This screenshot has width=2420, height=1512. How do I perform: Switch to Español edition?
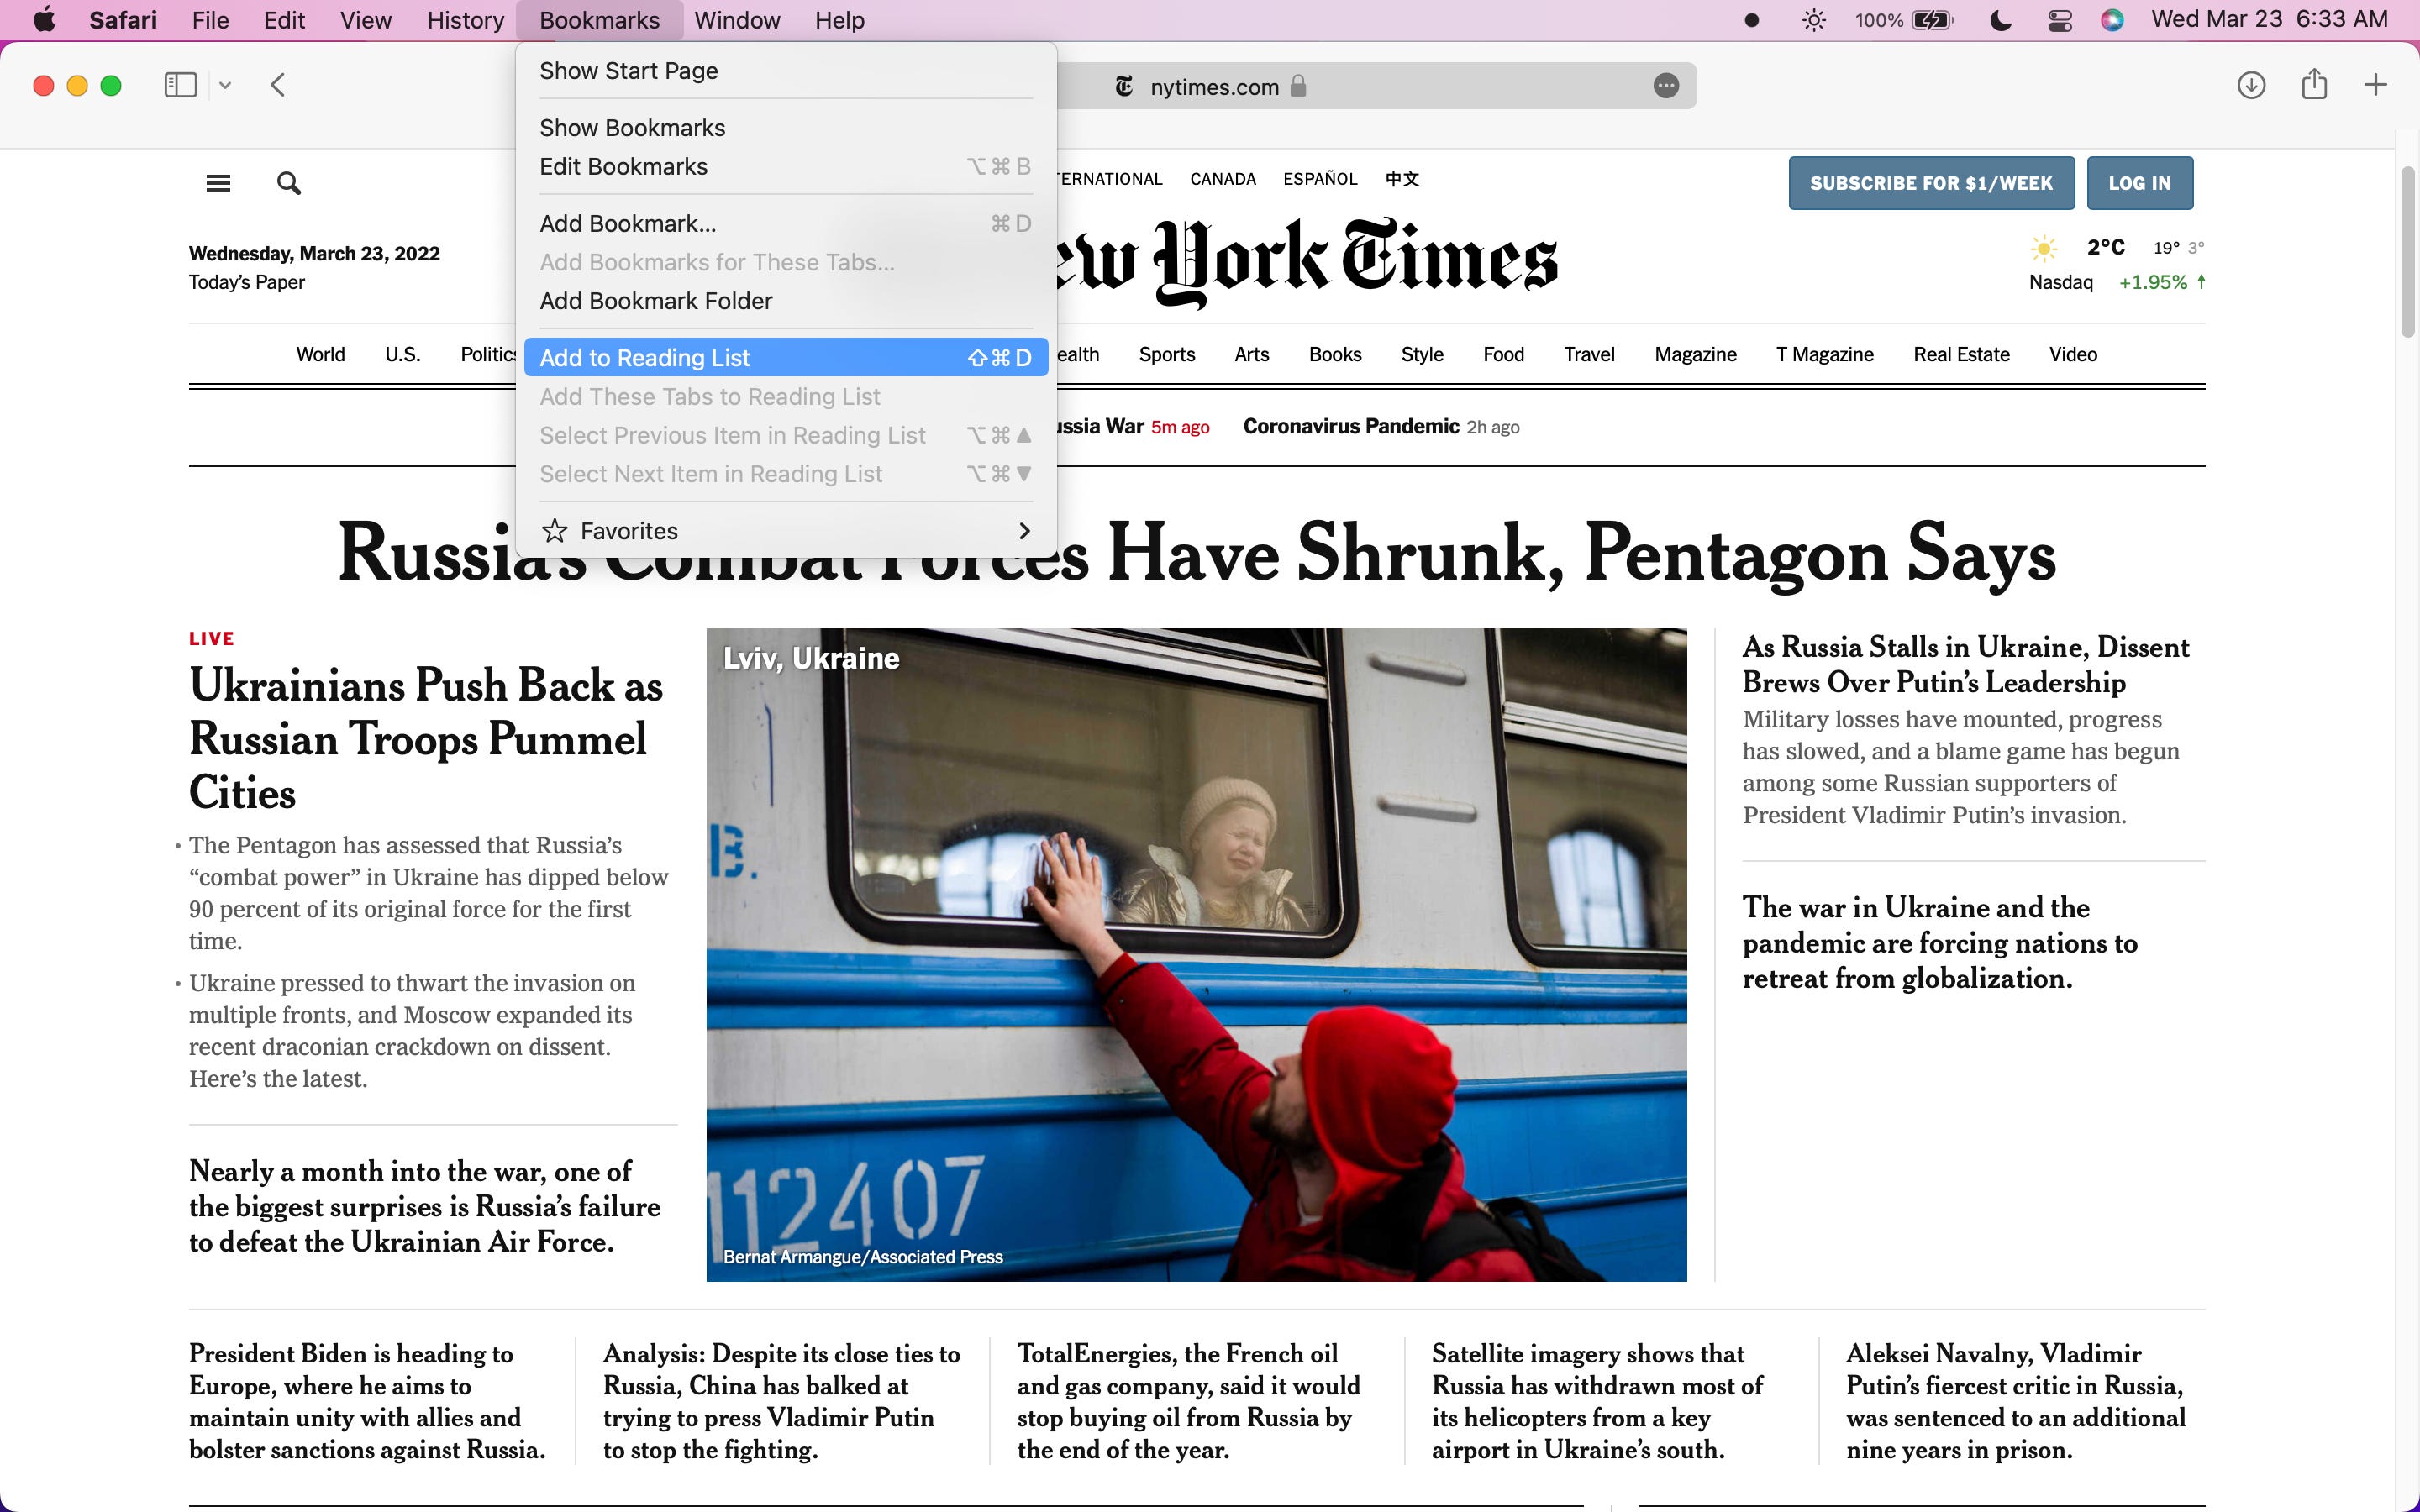tap(1320, 179)
